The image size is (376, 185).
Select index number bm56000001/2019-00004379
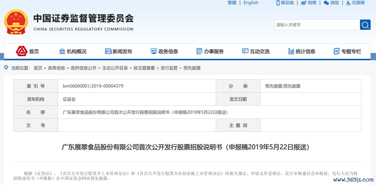93,86
